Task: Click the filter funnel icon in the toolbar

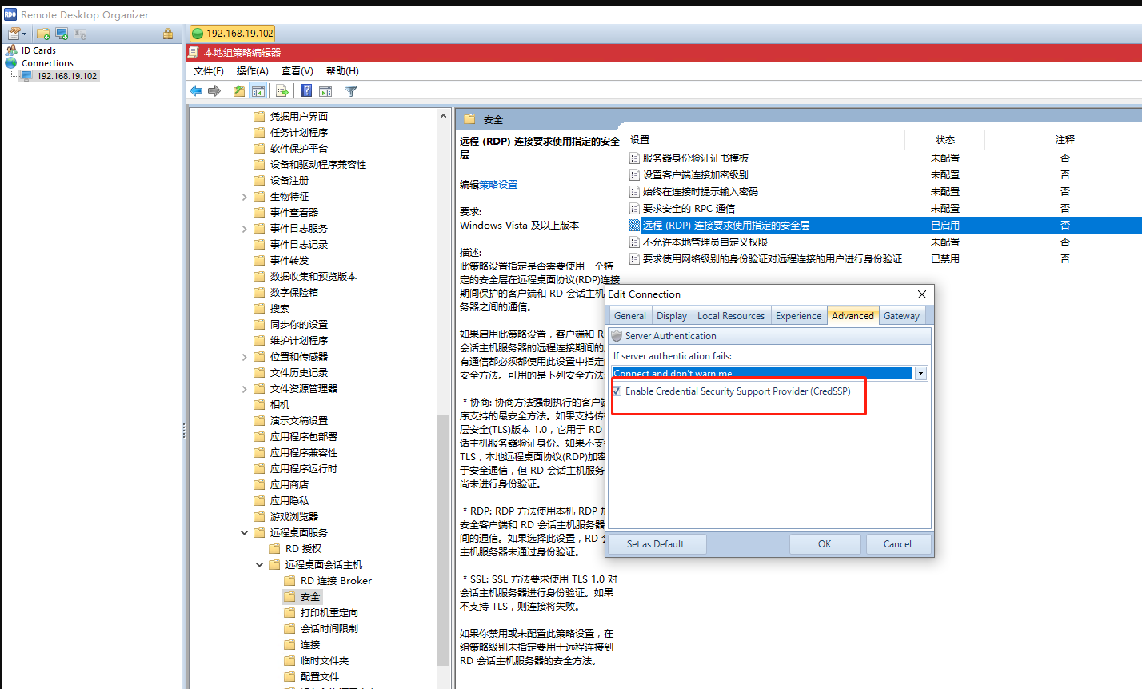Action: pyautogui.click(x=350, y=90)
